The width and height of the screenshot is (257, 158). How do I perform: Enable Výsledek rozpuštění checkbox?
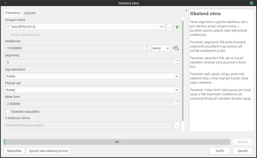point(8,111)
